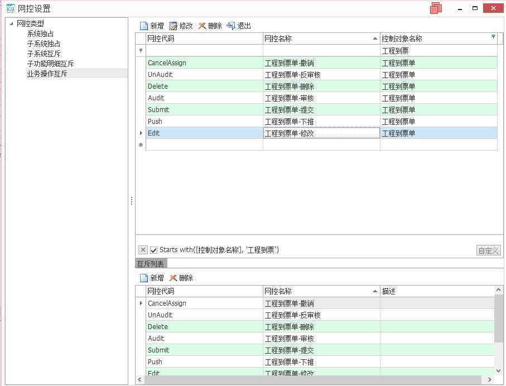This screenshot has width=506, height=386.
Task: Click 删除 icon in the 互斥列表 toolbar
Action: pyautogui.click(x=173, y=278)
